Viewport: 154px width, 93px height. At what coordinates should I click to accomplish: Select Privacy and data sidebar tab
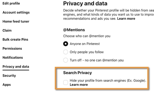point(16,67)
